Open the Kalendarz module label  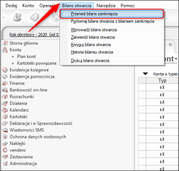[x=19, y=110]
